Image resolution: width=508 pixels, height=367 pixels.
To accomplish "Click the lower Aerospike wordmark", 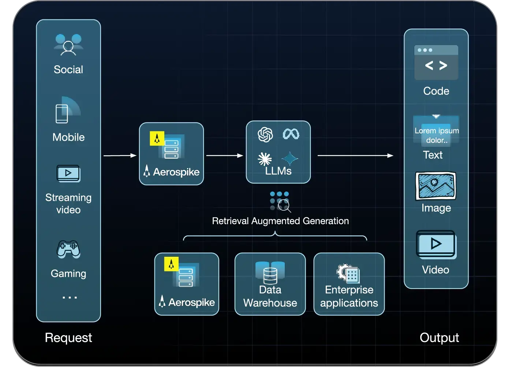I will point(187,302).
